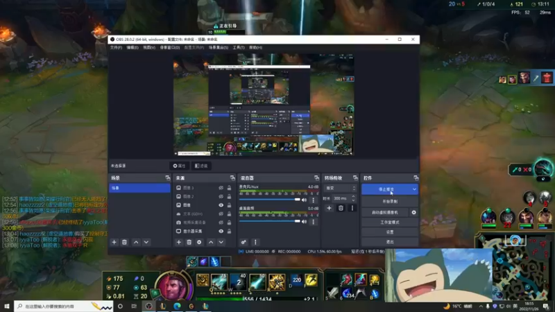Undock the 来源 sources panel

(x=232, y=178)
